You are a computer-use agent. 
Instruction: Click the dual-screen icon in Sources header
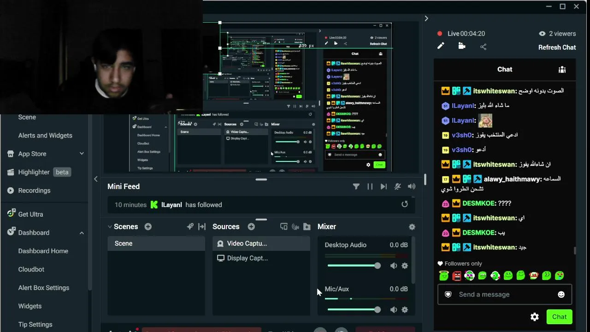(284, 226)
